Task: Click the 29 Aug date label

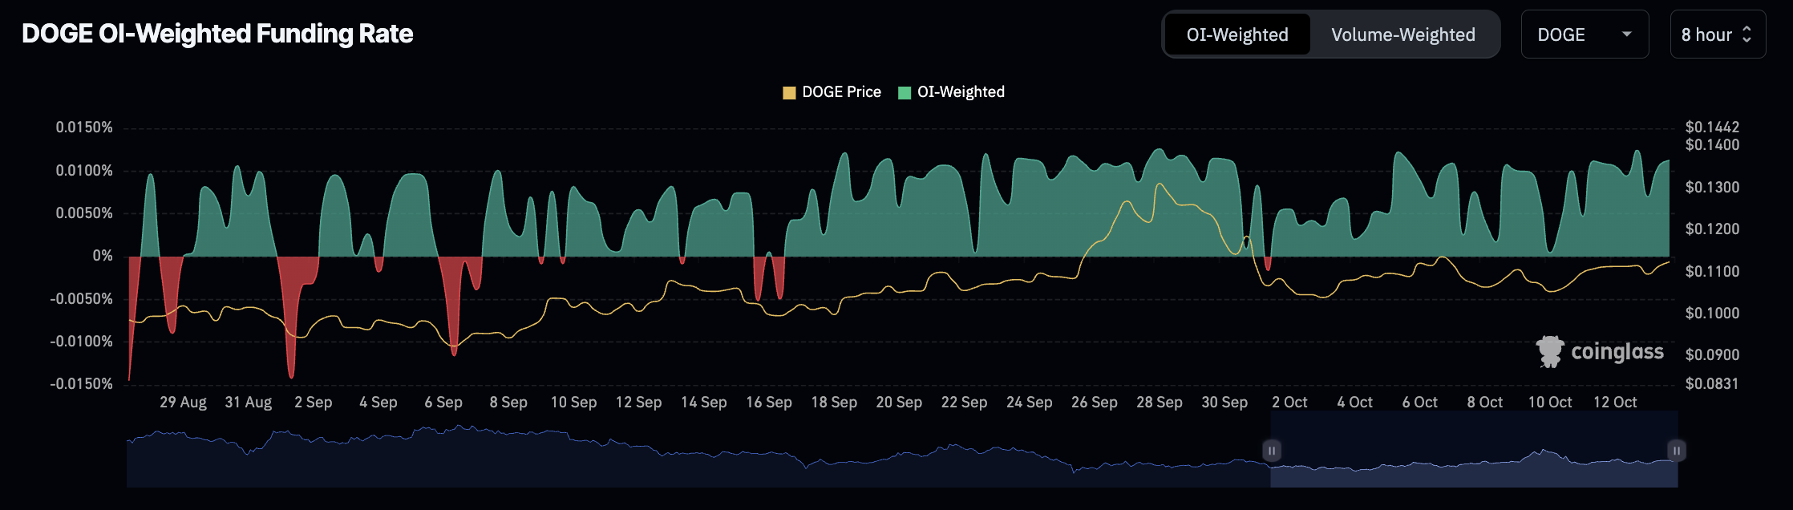Action: 183,402
